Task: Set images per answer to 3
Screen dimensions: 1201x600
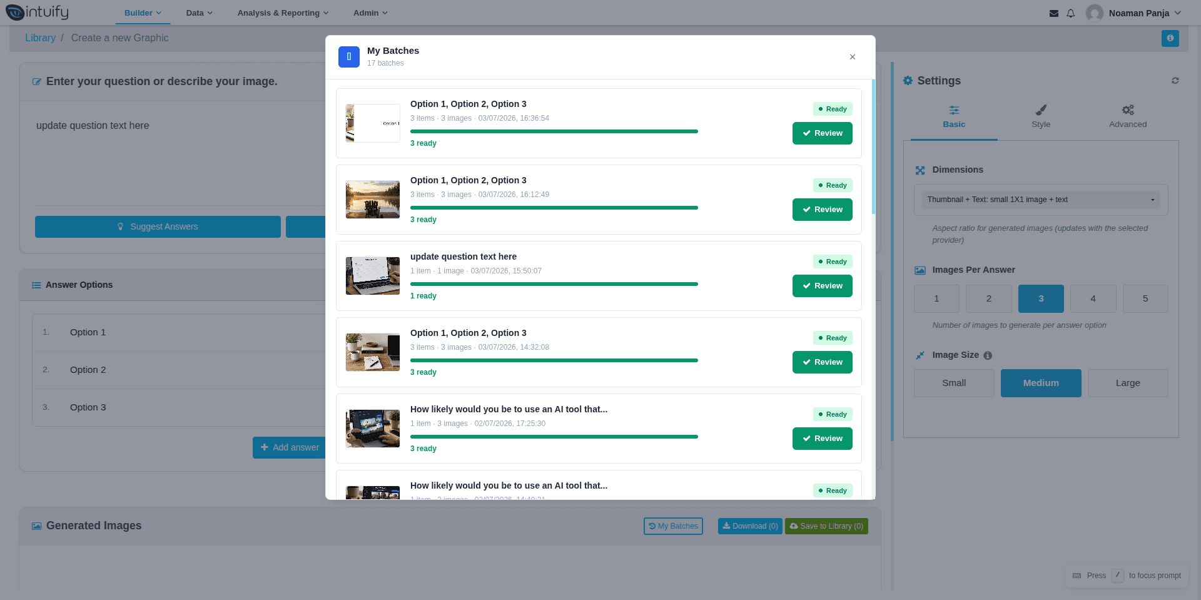Action: (x=1041, y=298)
